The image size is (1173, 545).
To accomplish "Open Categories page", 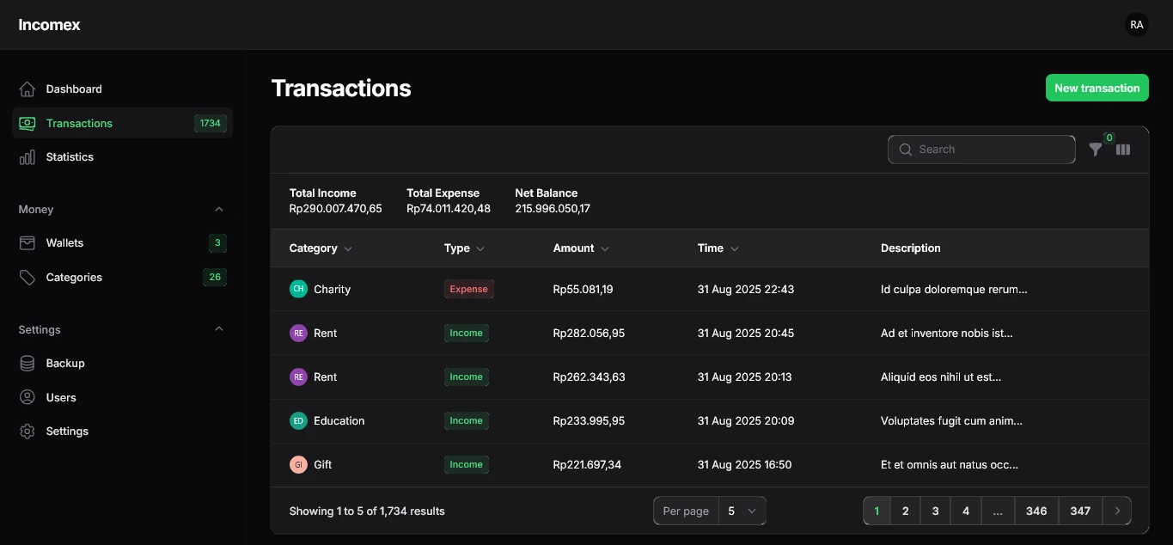I will [122, 278].
